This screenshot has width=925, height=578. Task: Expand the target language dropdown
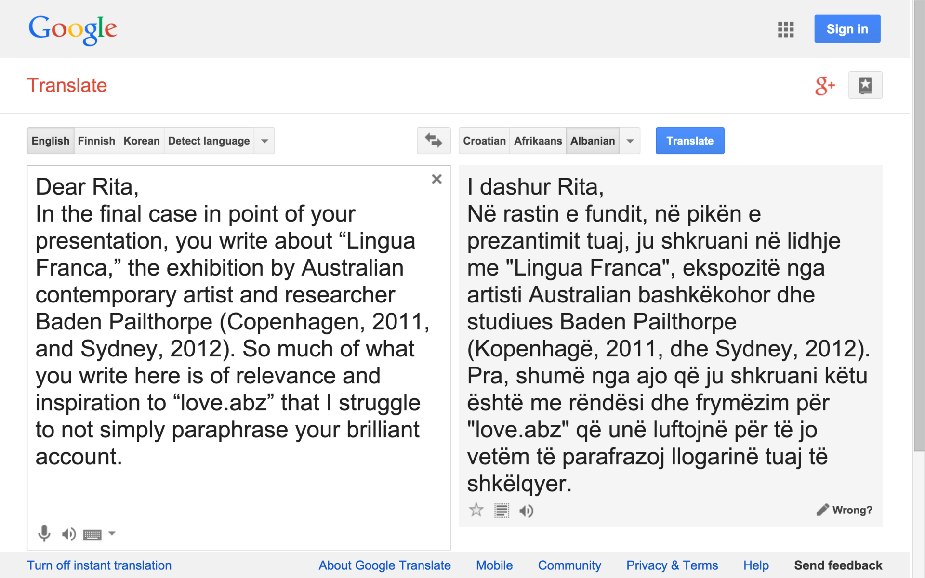[630, 141]
